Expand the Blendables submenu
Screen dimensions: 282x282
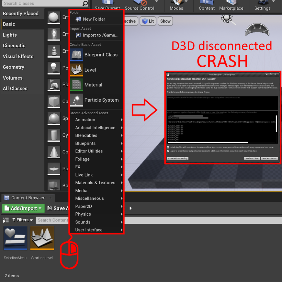tap(97, 135)
